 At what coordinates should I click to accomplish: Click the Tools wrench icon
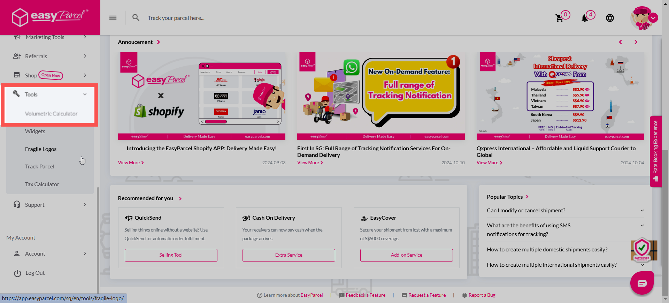tap(16, 93)
